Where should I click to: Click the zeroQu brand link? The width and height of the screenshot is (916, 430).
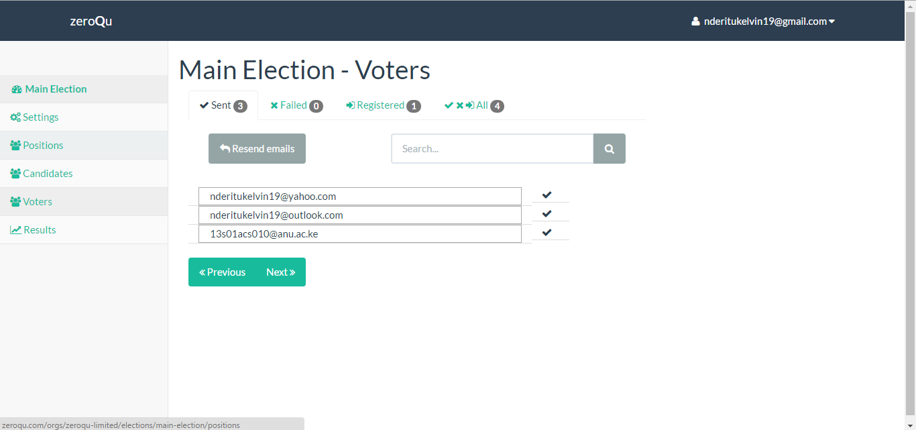click(91, 21)
